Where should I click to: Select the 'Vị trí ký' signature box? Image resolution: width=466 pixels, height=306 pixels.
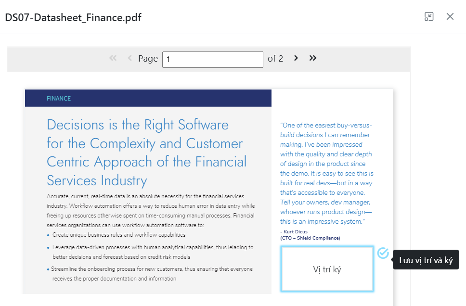pos(327,269)
